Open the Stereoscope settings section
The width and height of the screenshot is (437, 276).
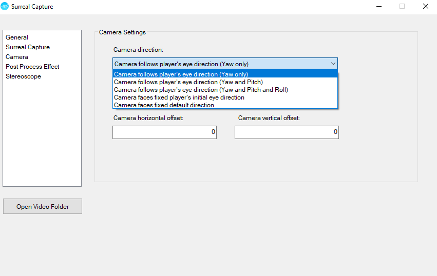(x=23, y=76)
